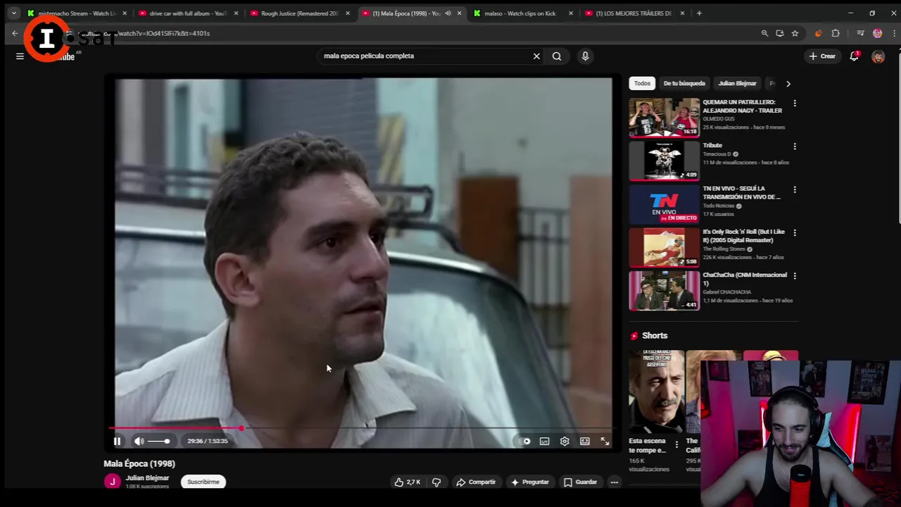Screen dimensions: 901x507
Task: Open options menu for ChaChaCha video
Action: [795, 275]
